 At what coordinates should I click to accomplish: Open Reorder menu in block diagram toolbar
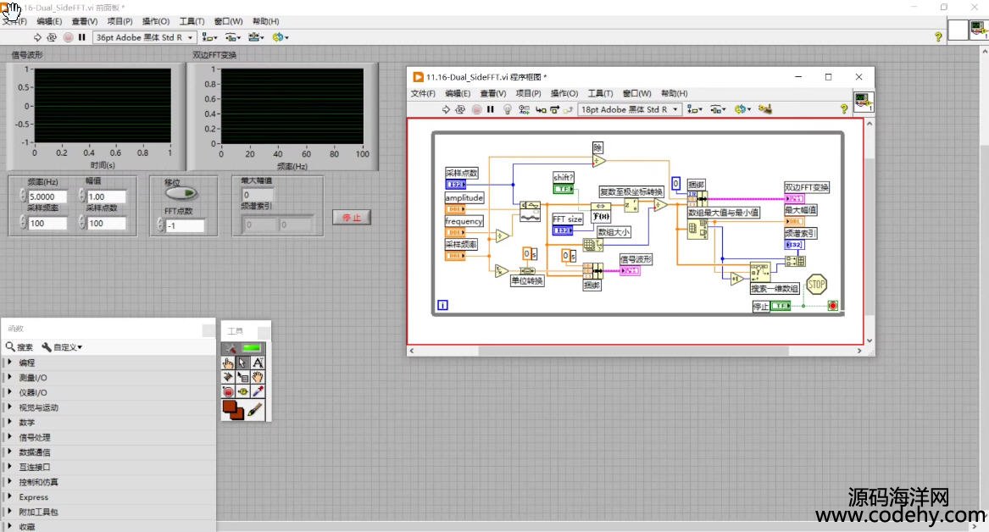tap(742, 109)
